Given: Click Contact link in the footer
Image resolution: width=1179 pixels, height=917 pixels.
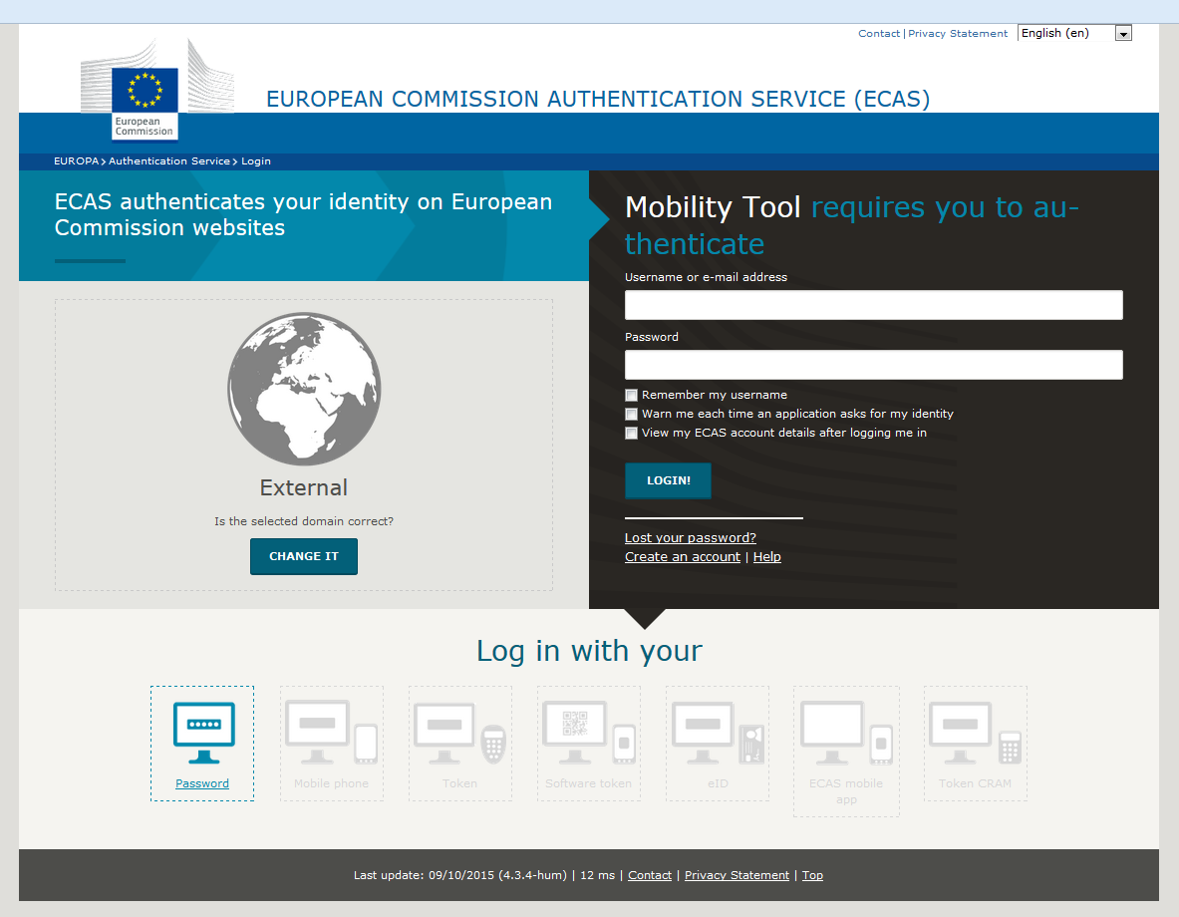Looking at the screenshot, I should coord(650,875).
